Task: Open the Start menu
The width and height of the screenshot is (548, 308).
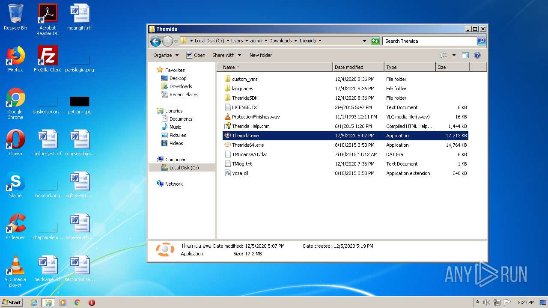Action: [x=12, y=302]
